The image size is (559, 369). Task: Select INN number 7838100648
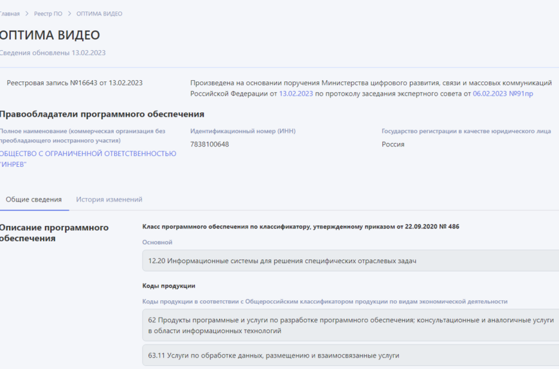(x=209, y=144)
